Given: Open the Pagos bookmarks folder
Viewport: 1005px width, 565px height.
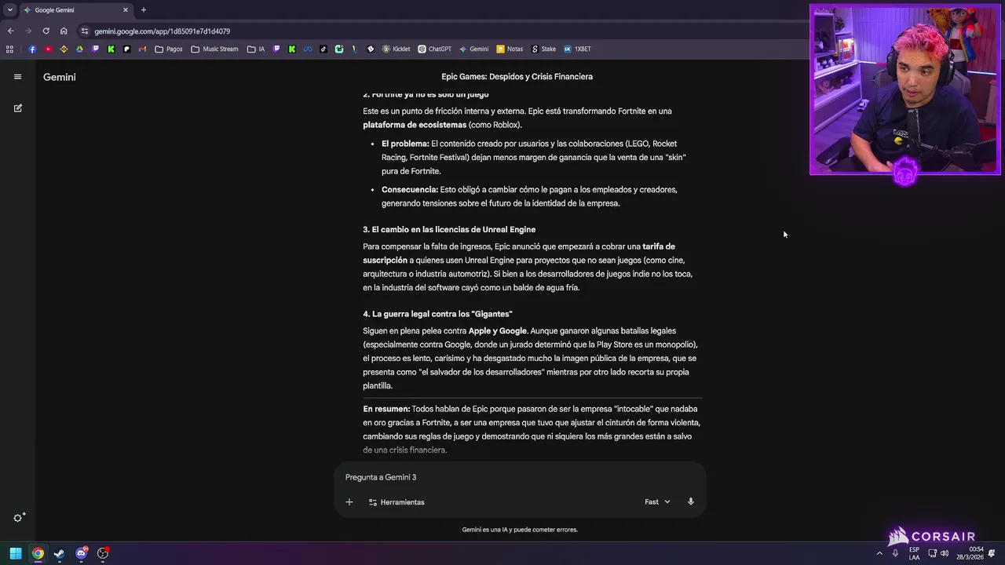Looking at the screenshot, I should click(169, 49).
